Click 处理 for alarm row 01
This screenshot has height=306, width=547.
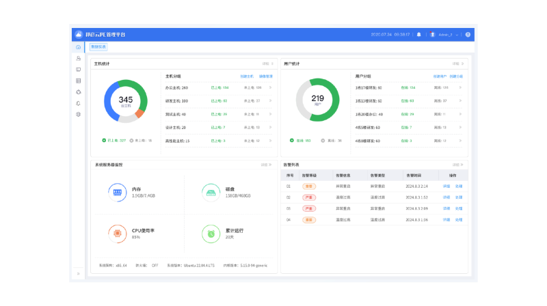coord(459,186)
